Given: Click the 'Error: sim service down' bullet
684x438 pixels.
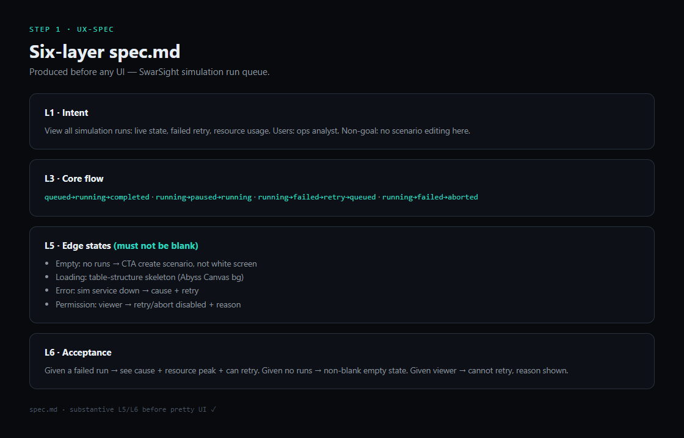Looking at the screenshot, I should [127, 291].
